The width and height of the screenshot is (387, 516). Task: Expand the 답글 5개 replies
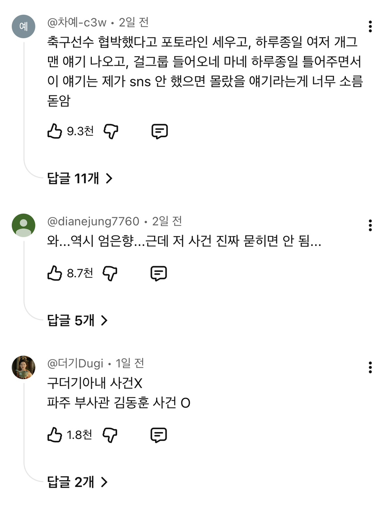[77, 321]
